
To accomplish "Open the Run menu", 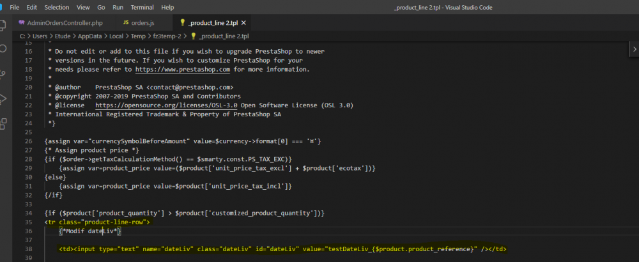I will pos(118,7).
